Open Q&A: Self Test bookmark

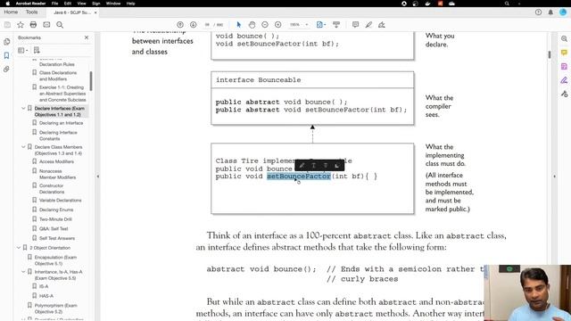[x=54, y=228]
